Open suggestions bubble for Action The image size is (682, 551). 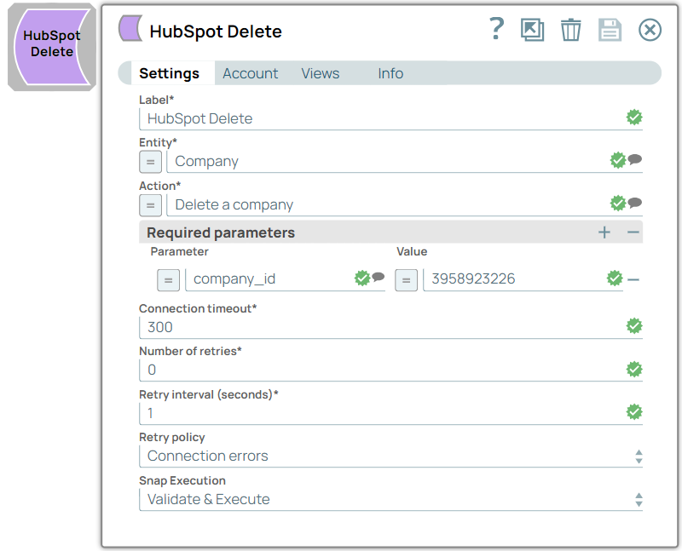tap(635, 203)
